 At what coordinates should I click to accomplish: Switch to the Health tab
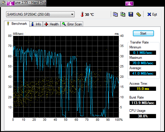tap(52, 24)
